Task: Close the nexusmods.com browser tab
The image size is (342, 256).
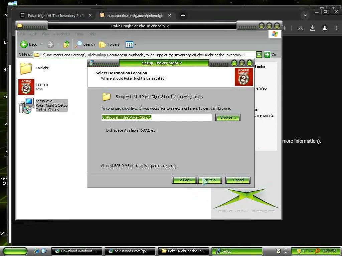Action: pos(170,15)
